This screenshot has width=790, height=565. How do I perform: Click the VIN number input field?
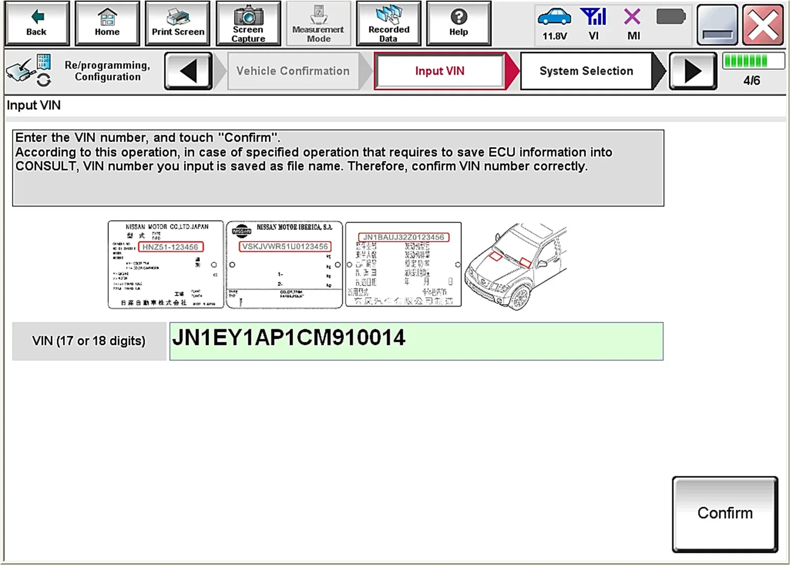[416, 341]
